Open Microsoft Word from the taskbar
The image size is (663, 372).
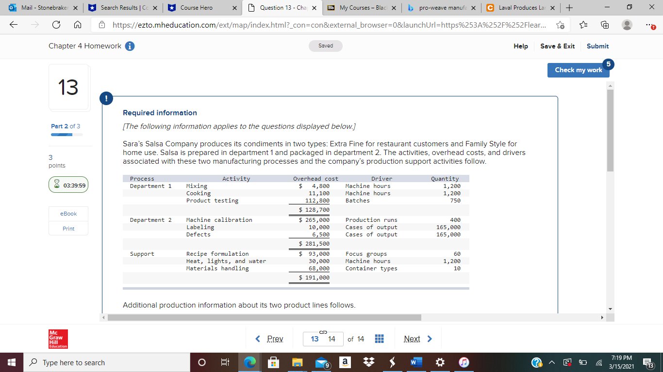pyautogui.click(x=415, y=362)
